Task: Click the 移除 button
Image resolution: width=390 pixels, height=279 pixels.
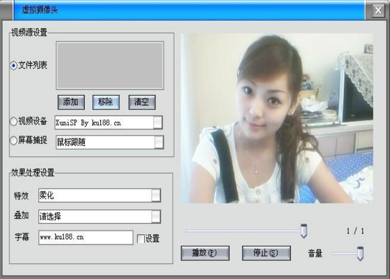Action: [x=106, y=102]
